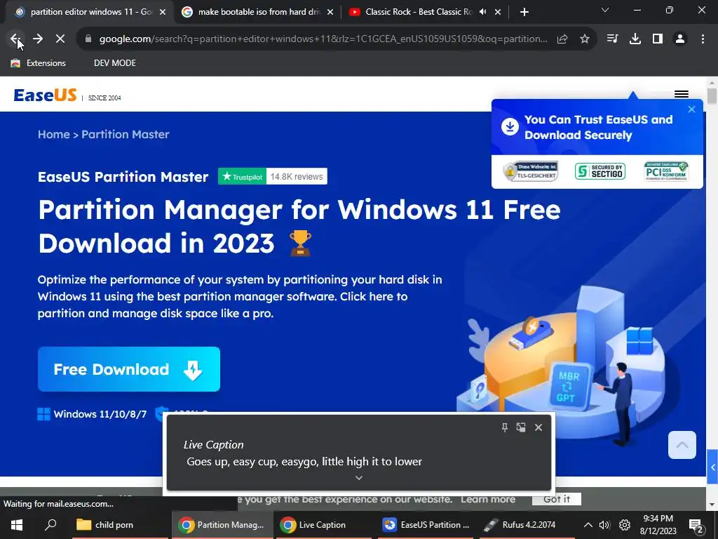The image size is (718, 539).
Task: Click the Free Download button
Action: pos(129,369)
